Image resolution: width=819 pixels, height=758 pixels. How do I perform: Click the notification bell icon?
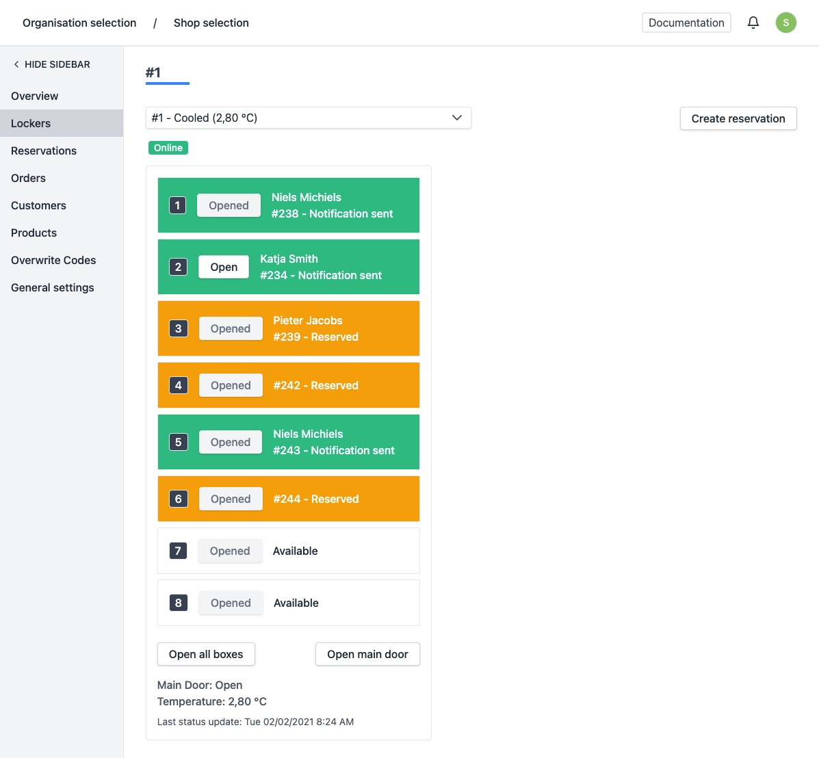[753, 23]
